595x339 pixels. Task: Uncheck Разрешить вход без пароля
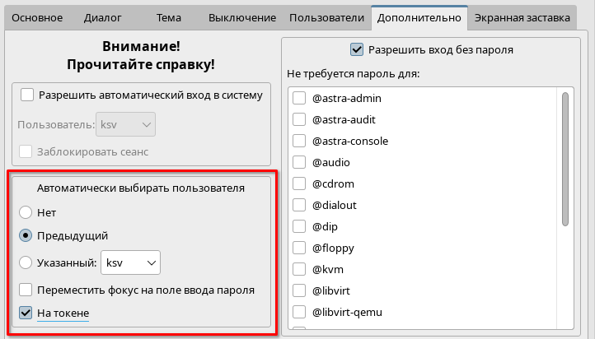click(357, 49)
